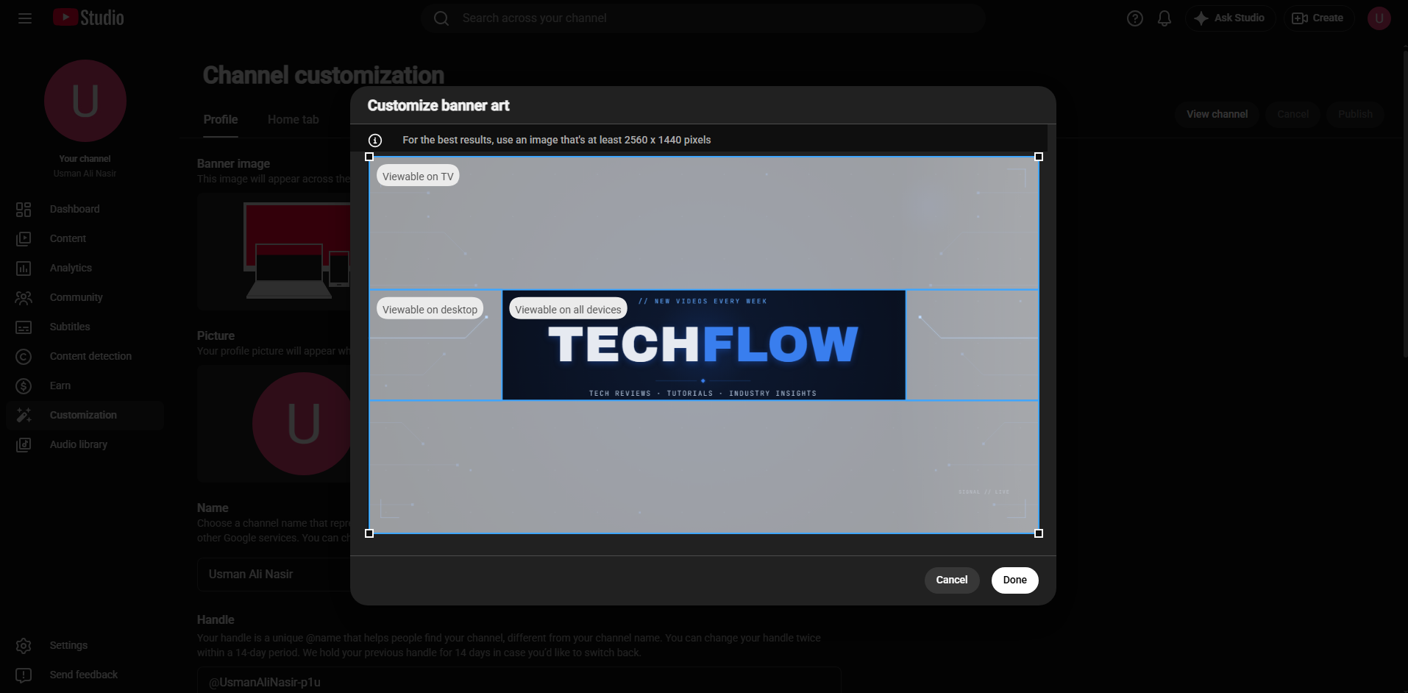The height and width of the screenshot is (693, 1408).
Task: Click the Publish button
Action: 1355,115
